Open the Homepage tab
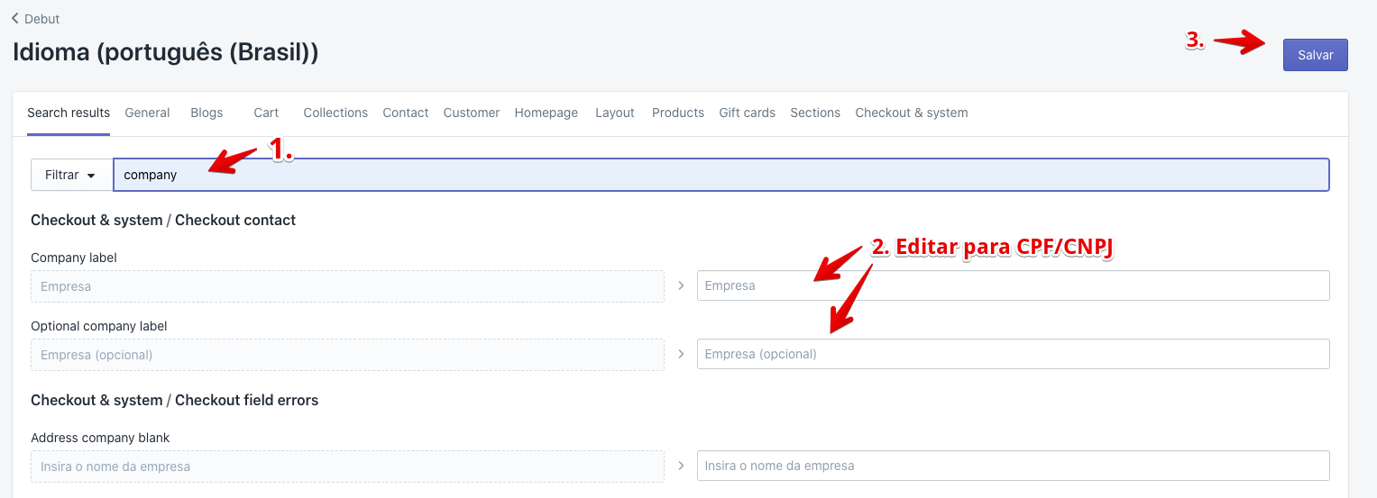This screenshot has height=498, width=1377. (x=546, y=113)
